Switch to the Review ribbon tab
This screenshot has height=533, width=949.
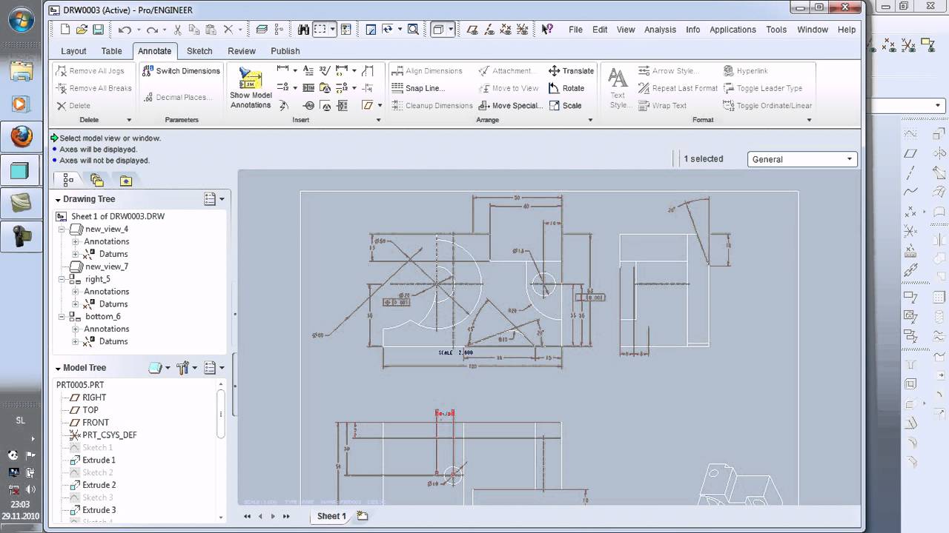click(242, 51)
